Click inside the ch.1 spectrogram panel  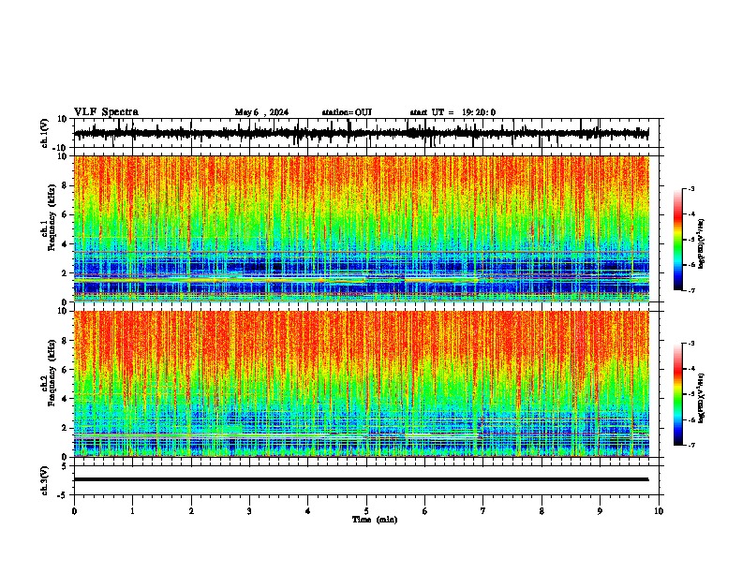point(361,228)
